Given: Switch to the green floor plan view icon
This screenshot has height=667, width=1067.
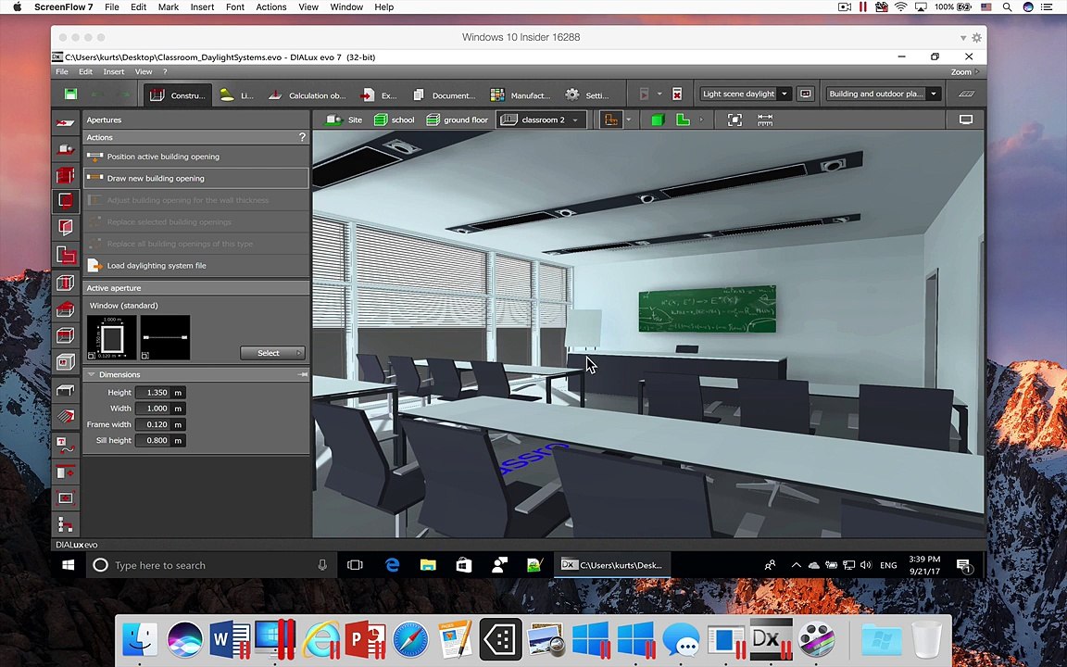Looking at the screenshot, I should pos(683,120).
